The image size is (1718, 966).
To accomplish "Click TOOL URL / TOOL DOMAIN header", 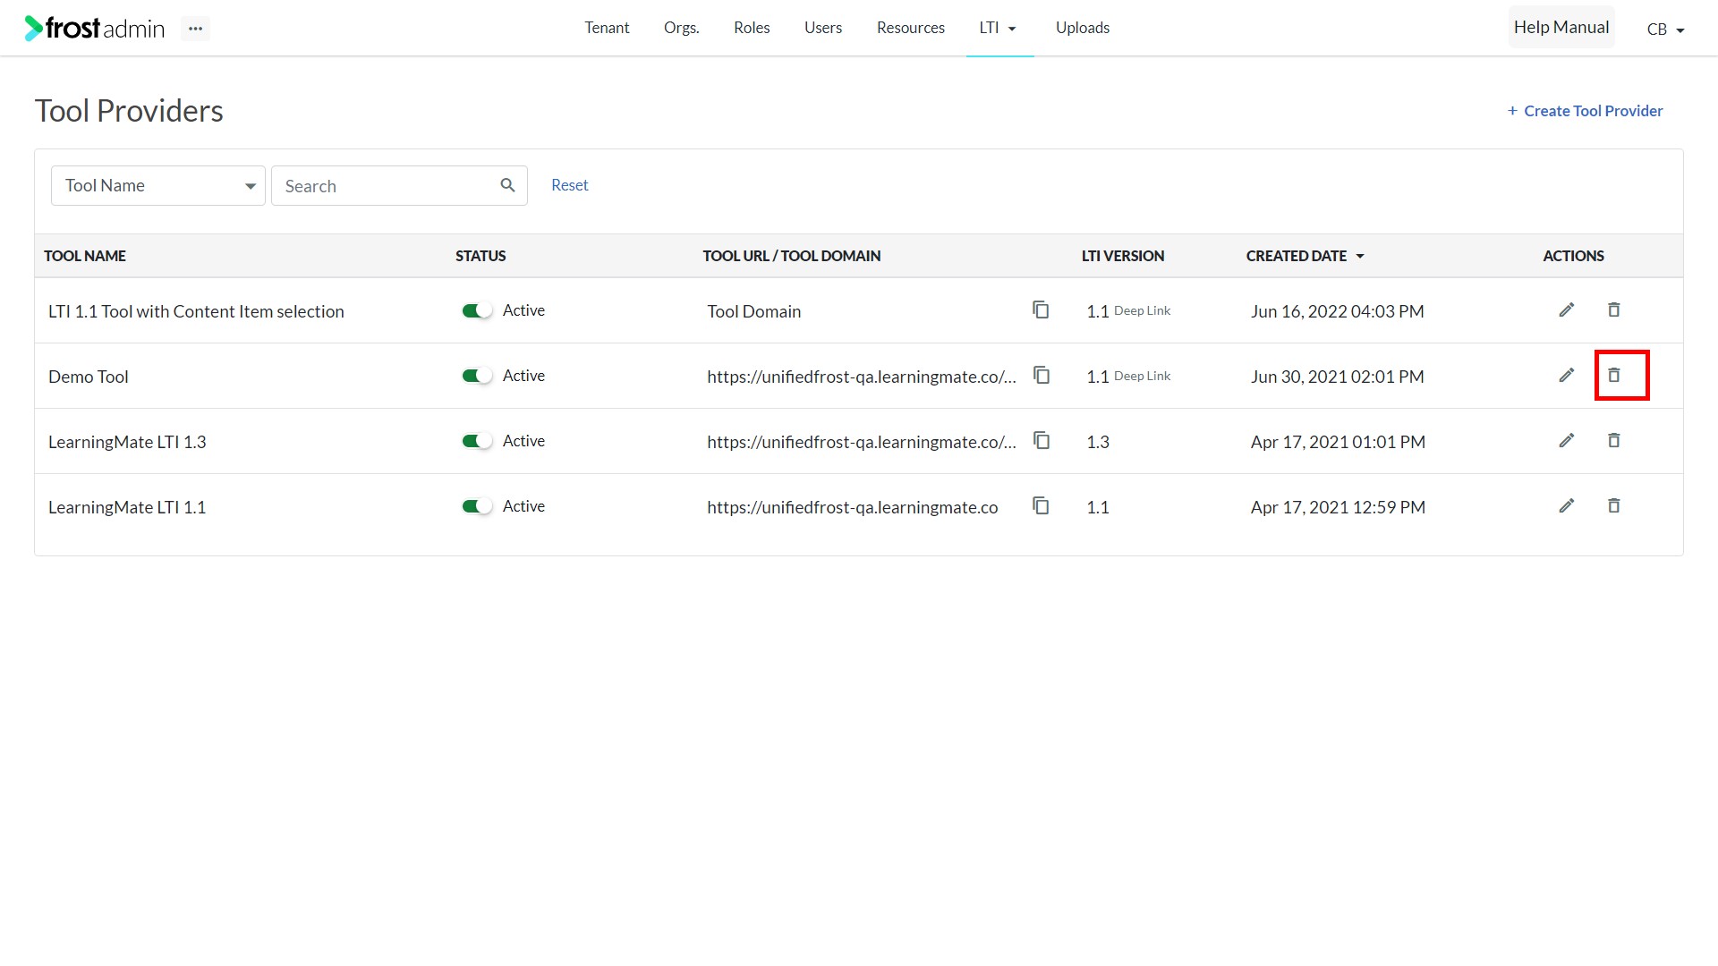I will (x=791, y=256).
